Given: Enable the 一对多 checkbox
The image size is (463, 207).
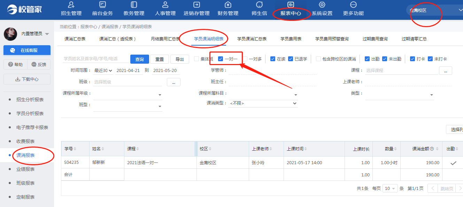Looking at the screenshot, I should click(x=245, y=59).
